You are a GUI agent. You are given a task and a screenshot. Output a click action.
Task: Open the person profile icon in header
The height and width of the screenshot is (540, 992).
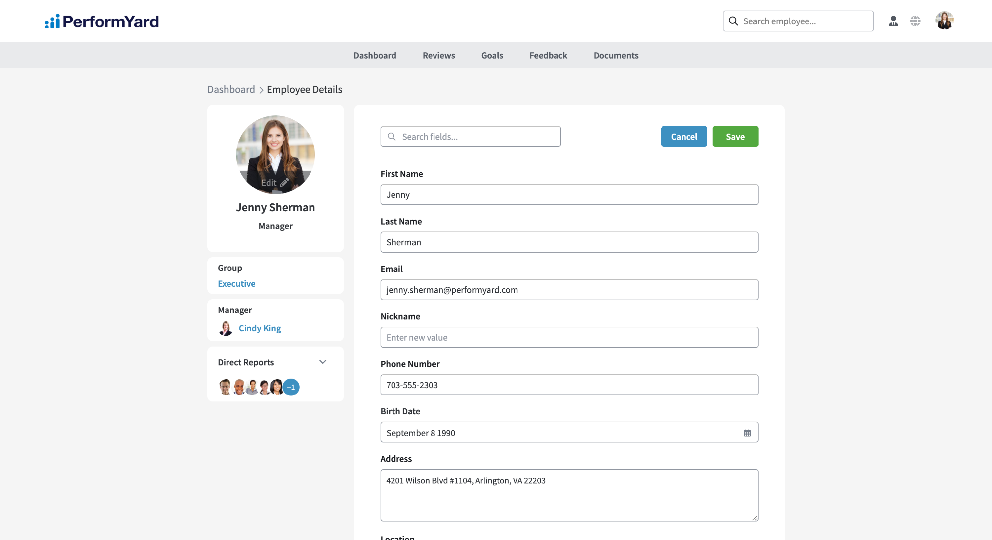(893, 21)
